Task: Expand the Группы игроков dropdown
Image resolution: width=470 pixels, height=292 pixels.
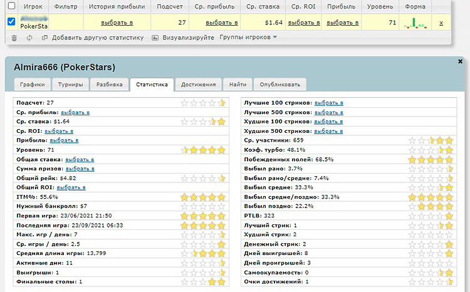Action: point(248,38)
